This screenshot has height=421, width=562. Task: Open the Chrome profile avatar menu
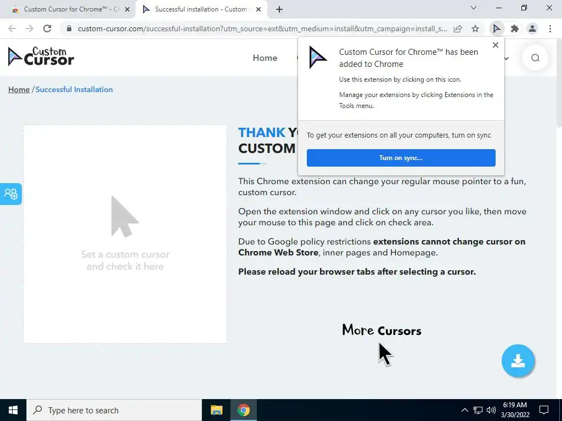(532, 29)
